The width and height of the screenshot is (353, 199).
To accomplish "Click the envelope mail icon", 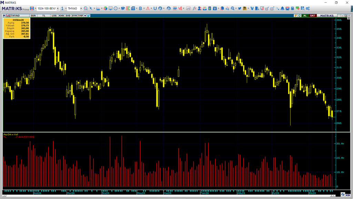I will click(288, 8).
